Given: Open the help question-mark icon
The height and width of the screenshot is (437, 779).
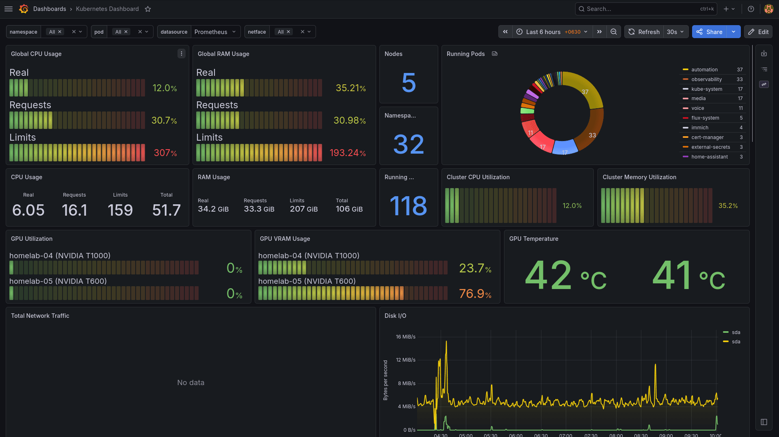Looking at the screenshot, I should click(x=751, y=9).
